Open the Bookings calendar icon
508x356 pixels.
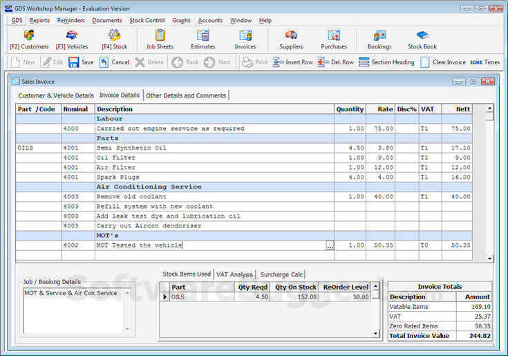379,39
